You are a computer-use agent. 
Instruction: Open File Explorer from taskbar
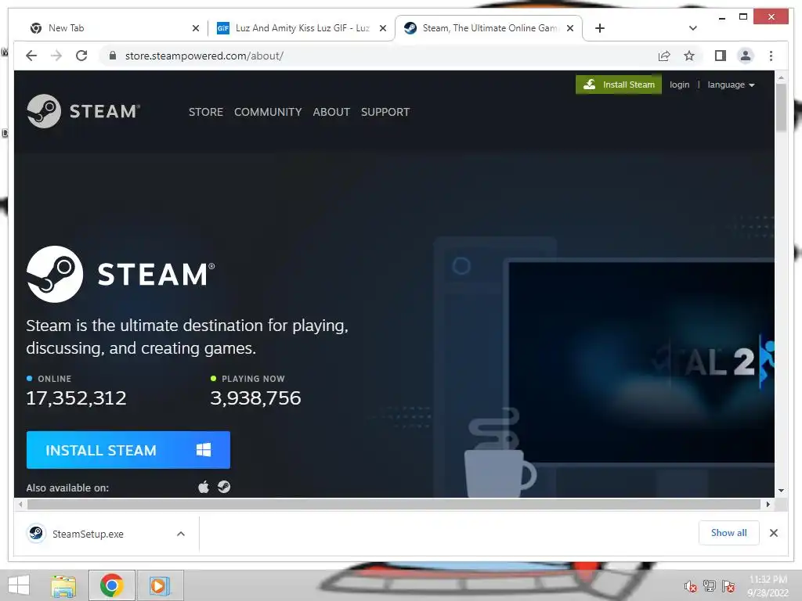[63, 585]
